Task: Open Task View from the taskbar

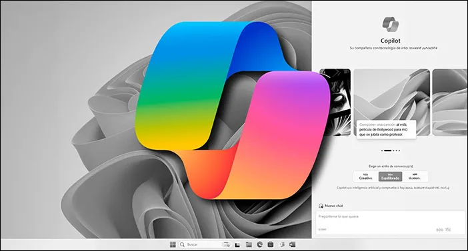Action: click(237, 245)
